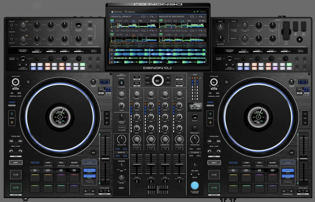
Task: Toggle the ACAPELLA stem on the right deck
Action: tap(288, 170)
